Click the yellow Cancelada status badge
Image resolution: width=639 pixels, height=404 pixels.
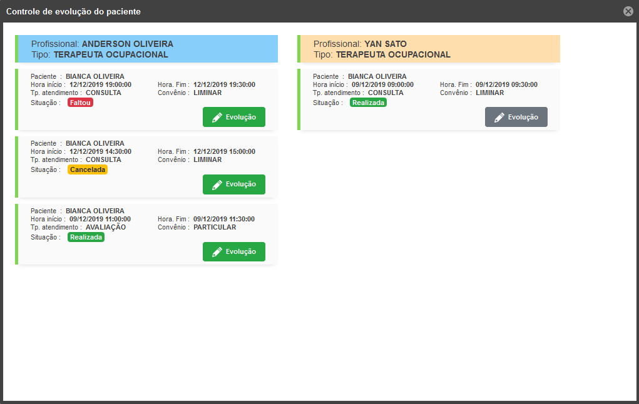pos(88,169)
